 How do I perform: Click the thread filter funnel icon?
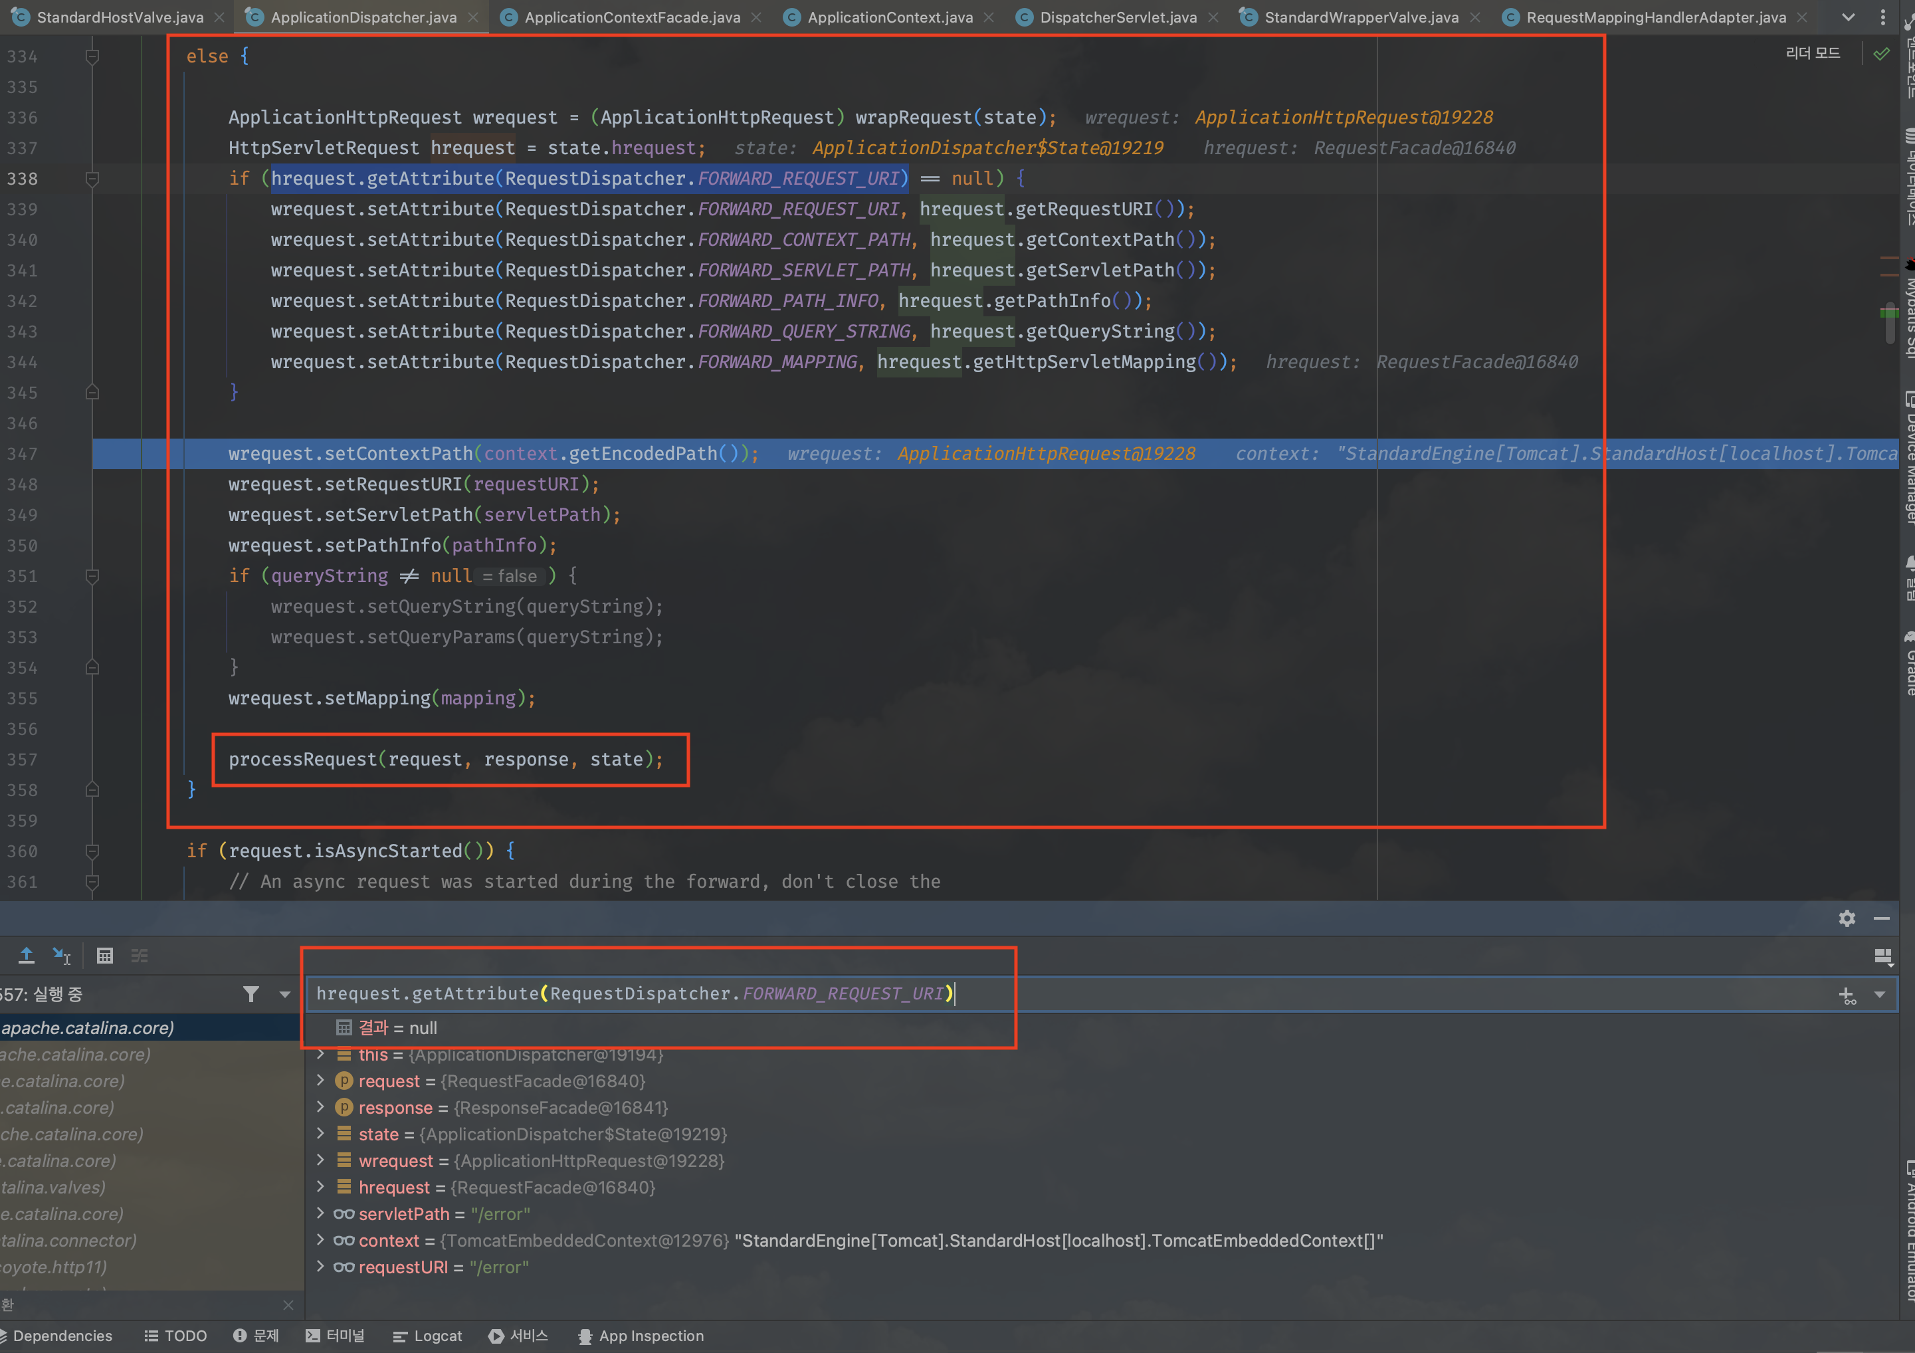251,993
